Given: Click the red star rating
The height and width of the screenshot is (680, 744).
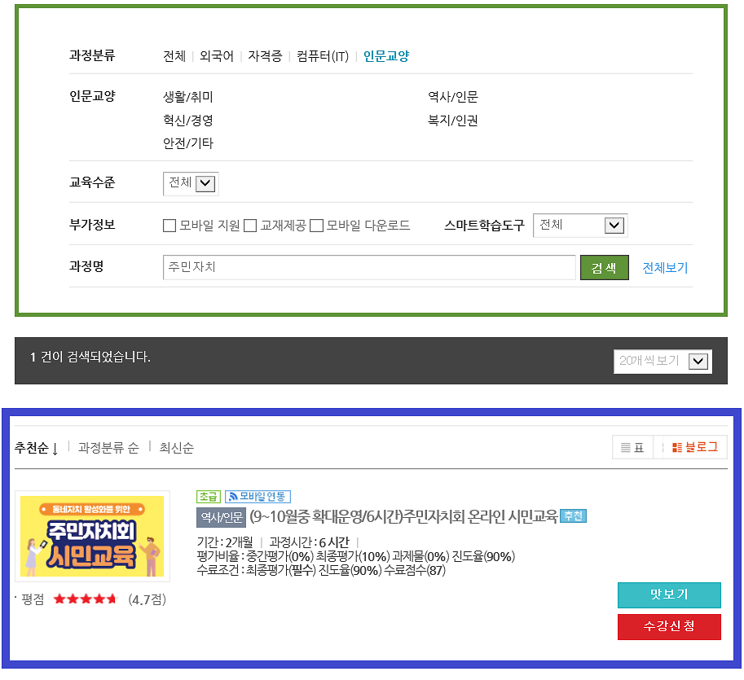Looking at the screenshot, I should point(85,599).
